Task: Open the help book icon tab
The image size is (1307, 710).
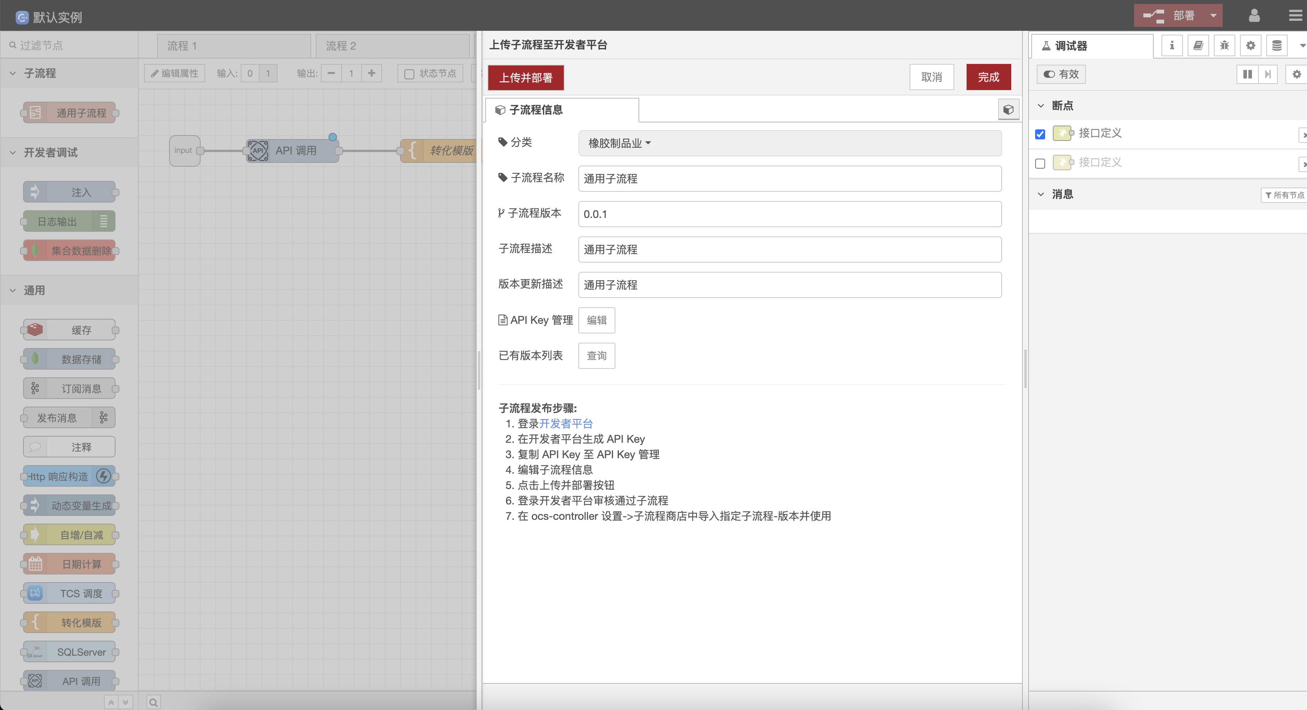Action: click(x=1198, y=46)
